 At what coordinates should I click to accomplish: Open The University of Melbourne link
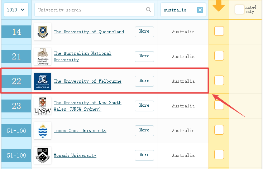click(87, 81)
